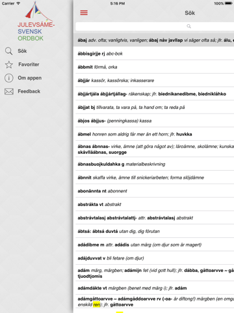Image resolution: width=234 pixels, height=313 pixels.
Task: Tap the search icon inside search field
Action: pyautogui.click(x=189, y=26)
